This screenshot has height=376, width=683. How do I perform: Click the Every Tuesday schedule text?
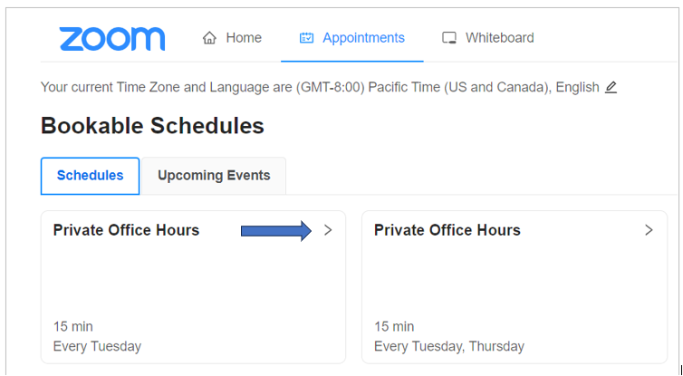pyautogui.click(x=97, y=346)
